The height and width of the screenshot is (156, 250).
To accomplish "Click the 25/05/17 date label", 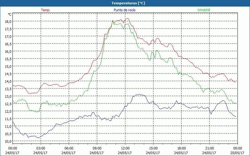I will point(237,153).
